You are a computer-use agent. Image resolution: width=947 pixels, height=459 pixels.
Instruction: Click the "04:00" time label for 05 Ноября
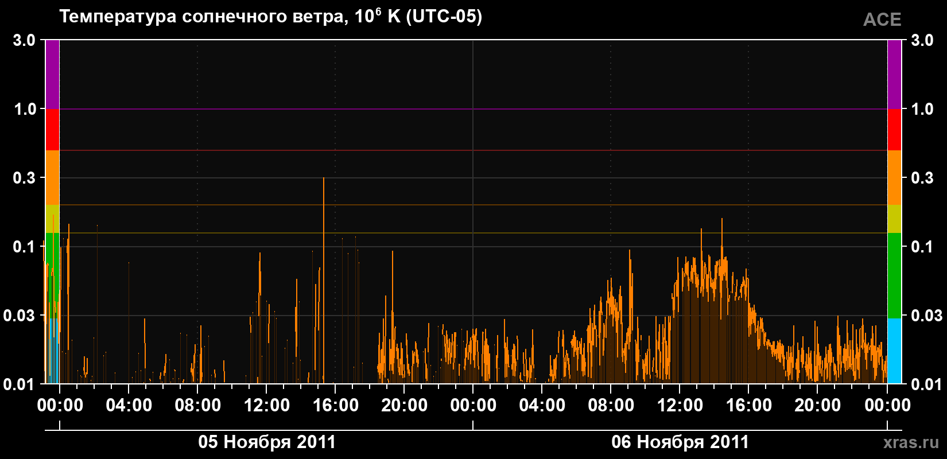(x=129, y=406)
